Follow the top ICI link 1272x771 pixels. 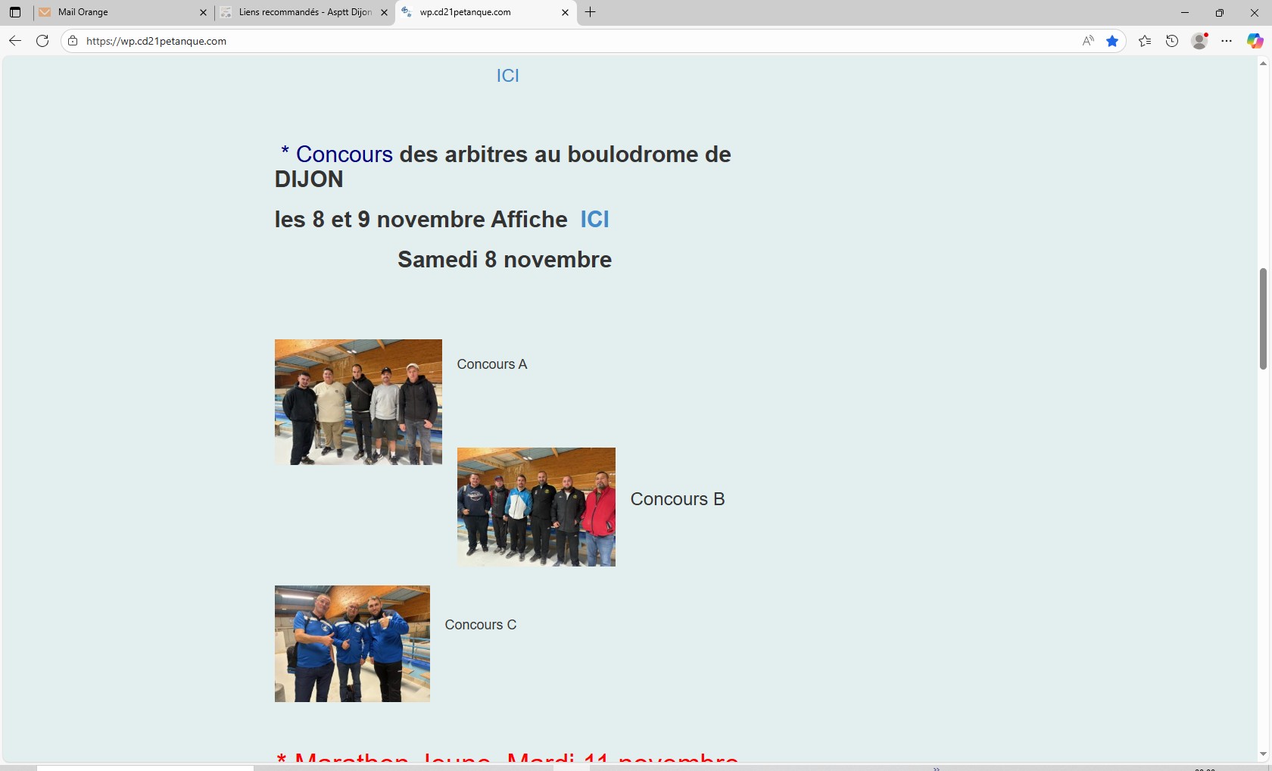point(507,76)
